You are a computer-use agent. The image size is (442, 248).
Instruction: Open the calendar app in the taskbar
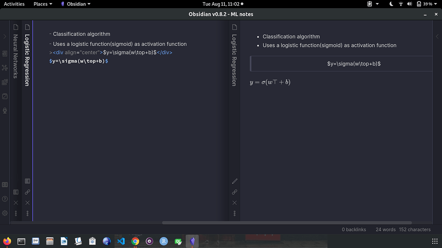click(35, 241)
